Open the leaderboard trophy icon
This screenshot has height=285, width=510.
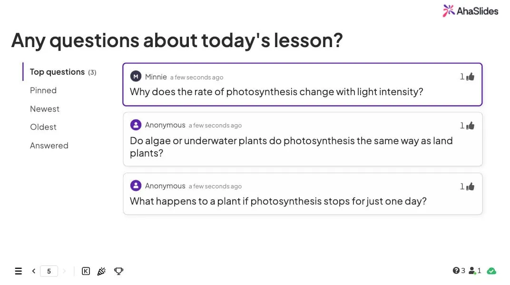pyautogui.click(x=119, y=271)
